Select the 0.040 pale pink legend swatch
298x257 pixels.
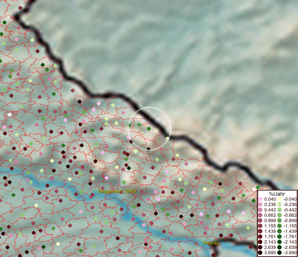tap(260, 199)
